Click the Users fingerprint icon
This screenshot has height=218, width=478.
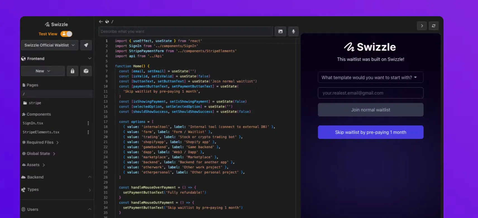(23, 209)
